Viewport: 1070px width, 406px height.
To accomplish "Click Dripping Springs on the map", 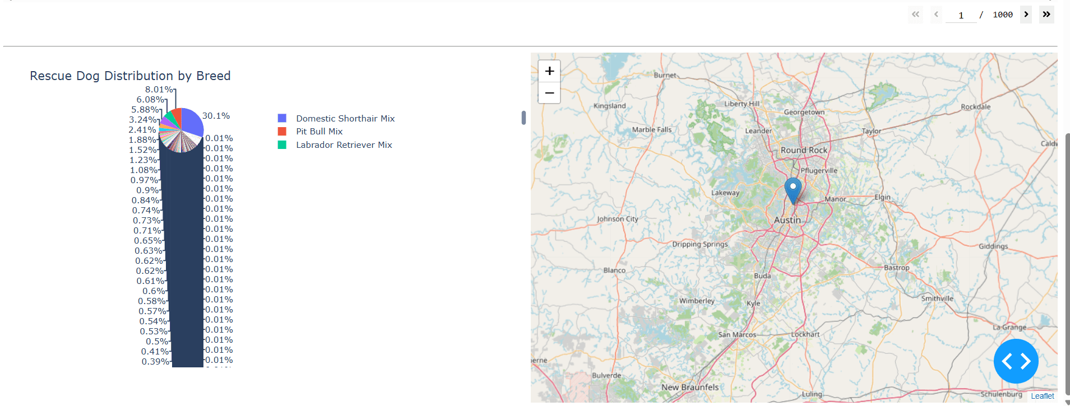I will [x=700, y=244].
